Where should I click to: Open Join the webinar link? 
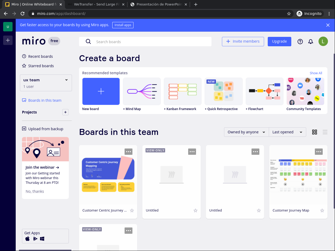(42, 167)
